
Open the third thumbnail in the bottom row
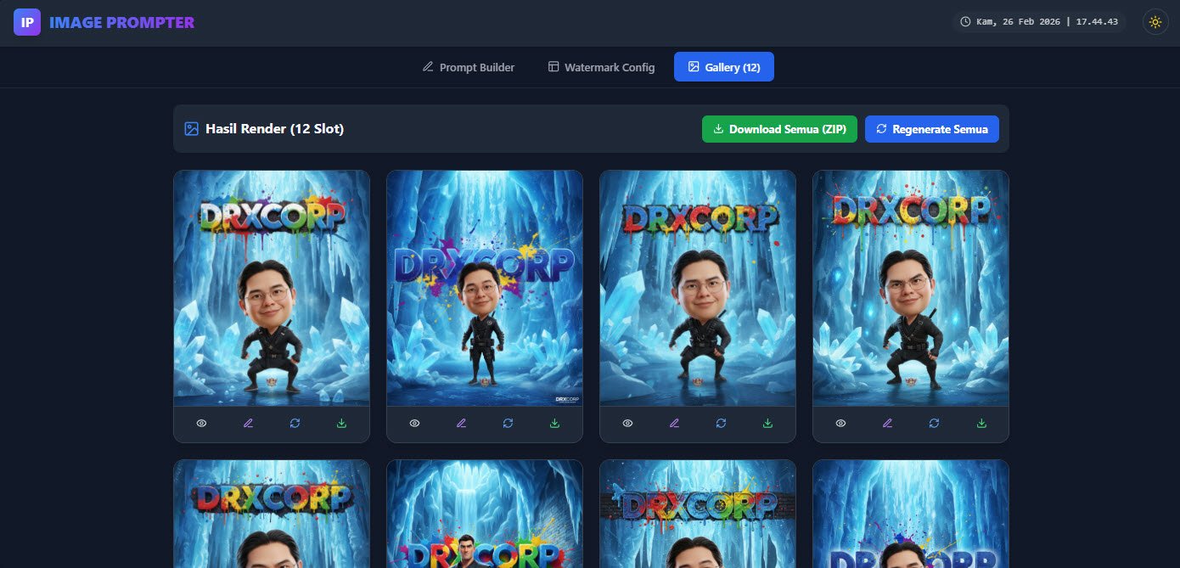pyautogui.click(x=698, y=514)
